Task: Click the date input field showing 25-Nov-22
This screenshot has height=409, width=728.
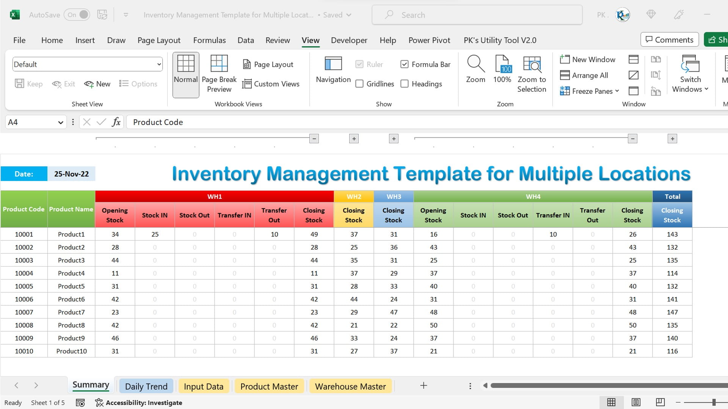Action: pos(72,174)
